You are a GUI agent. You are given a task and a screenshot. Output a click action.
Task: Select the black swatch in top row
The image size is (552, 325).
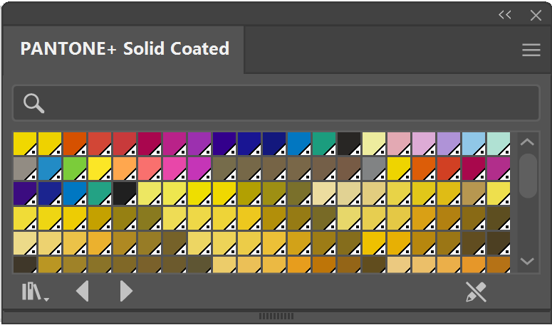coord(349,144)
